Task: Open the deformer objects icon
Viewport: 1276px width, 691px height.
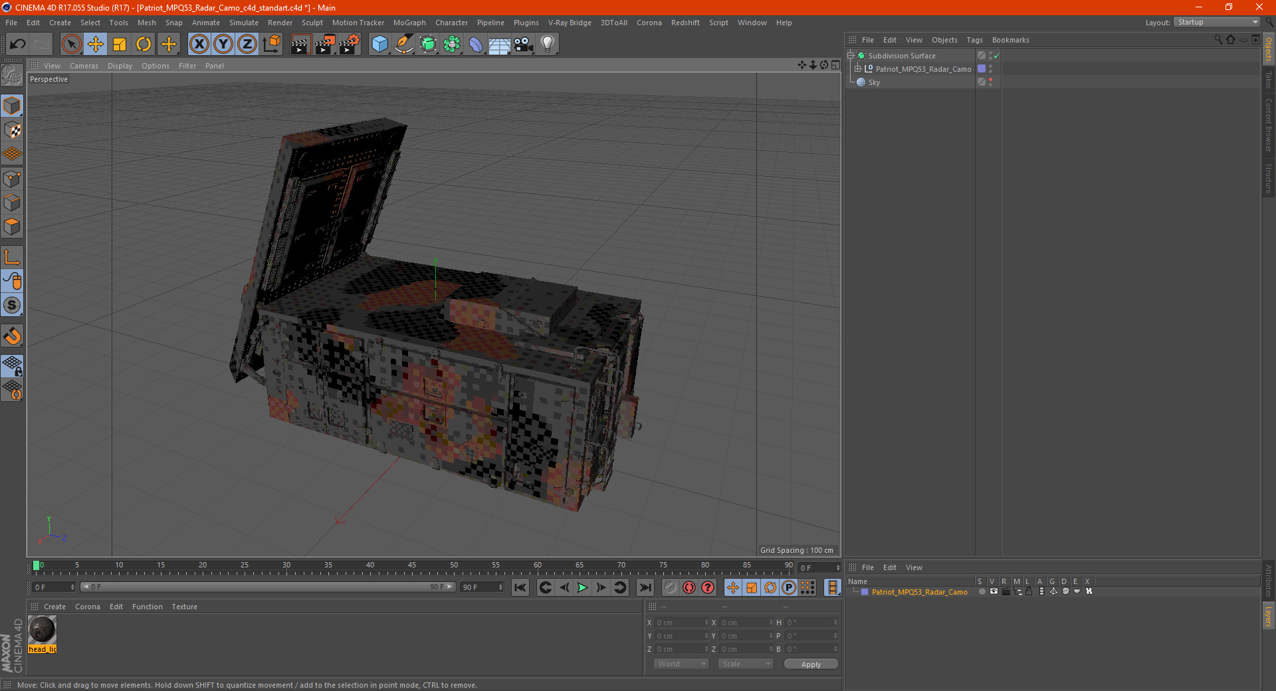Action: (476, 45)
